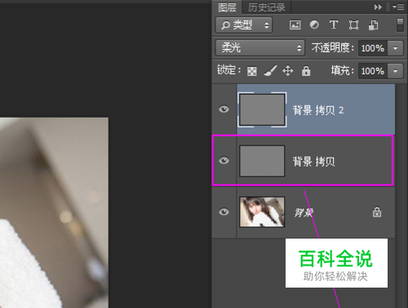Click the 背景 拷贝 layer thumbnail
Image resolution: width=408 pixels, height=308 pixels.
tap(262, 161)
